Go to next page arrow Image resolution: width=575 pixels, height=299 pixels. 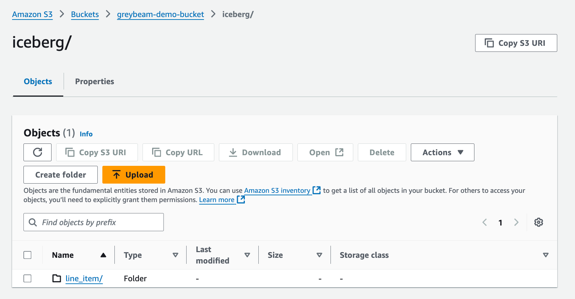point(516,222)
